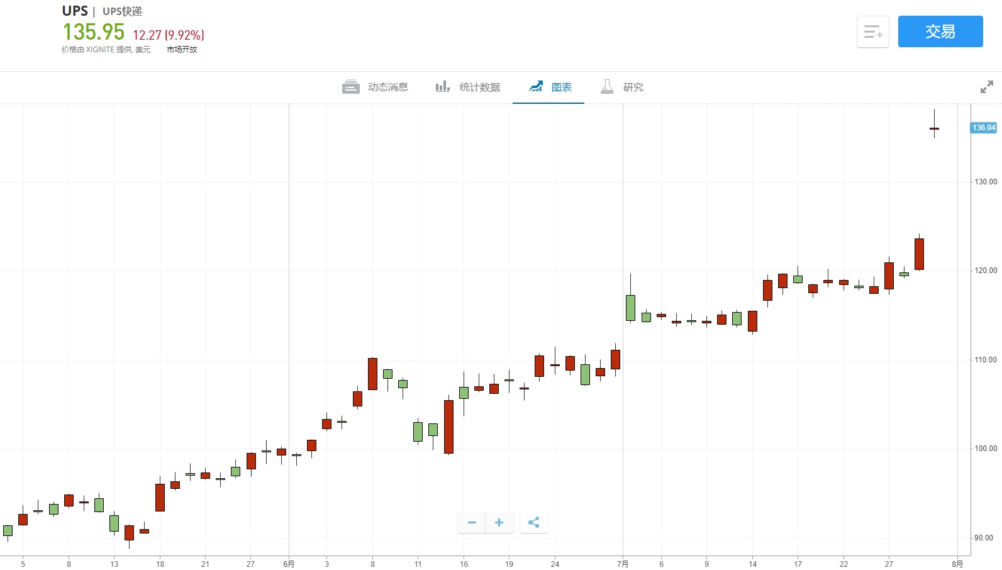The width and height of the screenshot is (1002, 570).
Task: Zoom out the chart with minus button
Action: (472, 523)
